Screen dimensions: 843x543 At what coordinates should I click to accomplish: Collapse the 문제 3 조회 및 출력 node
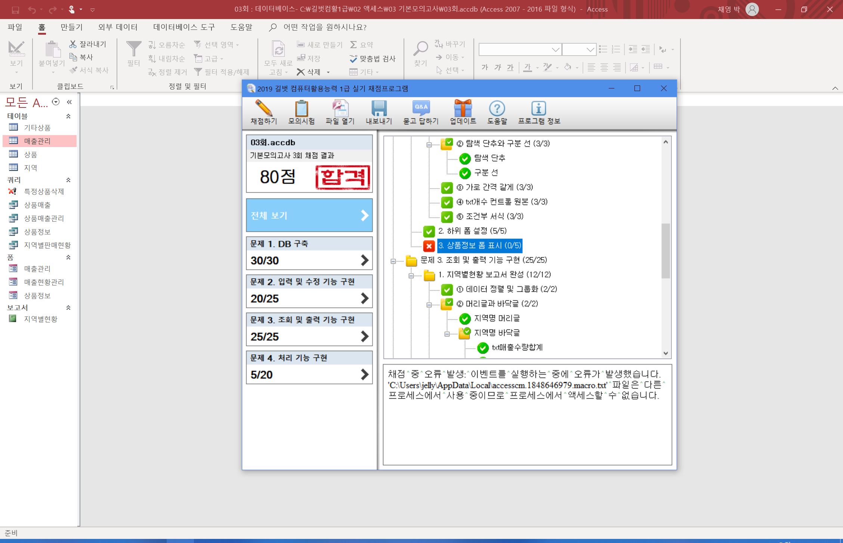393,261
